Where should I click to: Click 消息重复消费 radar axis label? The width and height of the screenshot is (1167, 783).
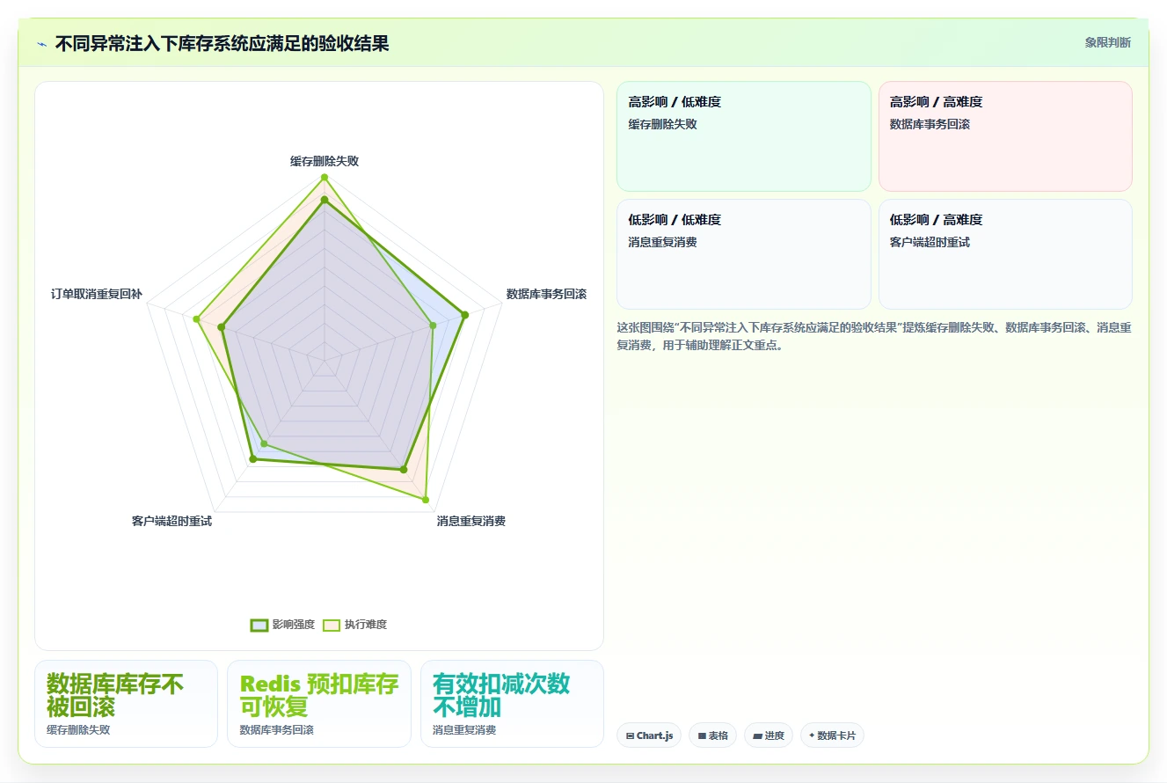471,521
